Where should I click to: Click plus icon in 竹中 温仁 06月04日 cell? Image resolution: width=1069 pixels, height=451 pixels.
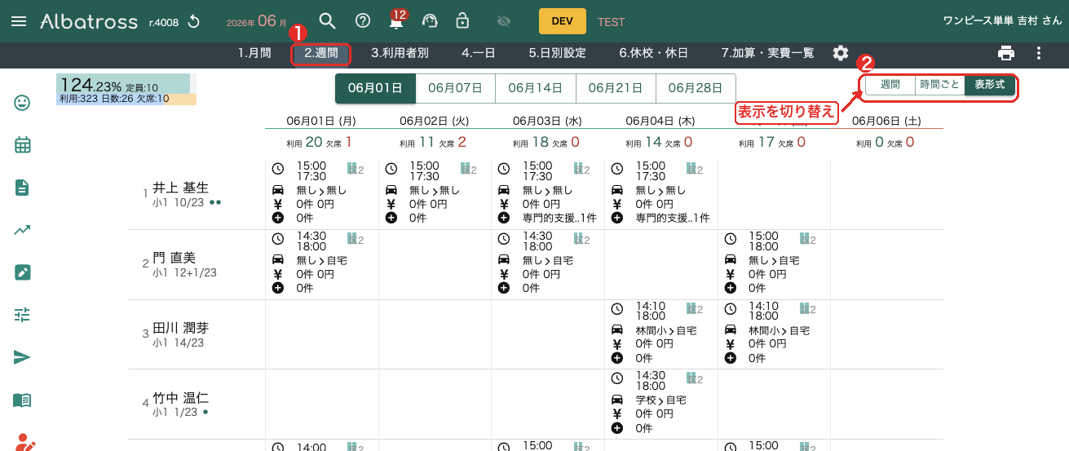617,428
